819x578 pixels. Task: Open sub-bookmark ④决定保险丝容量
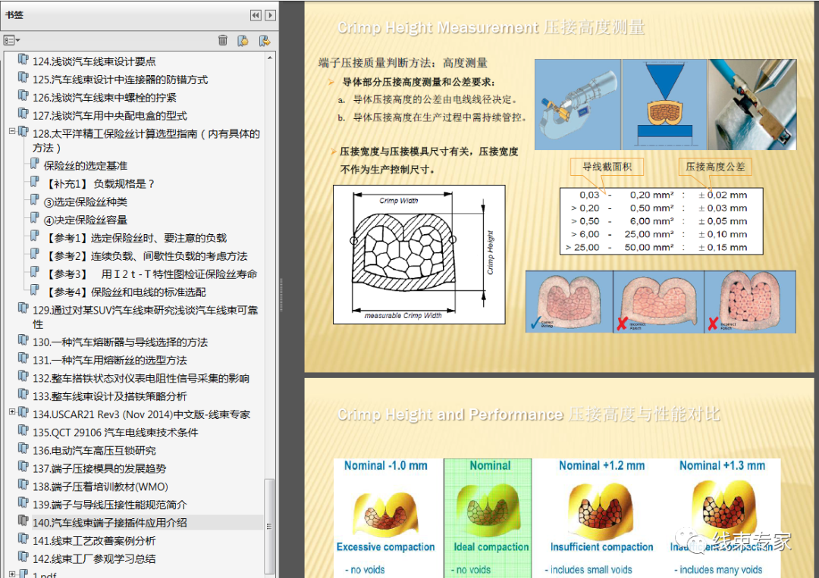(86, 220)
